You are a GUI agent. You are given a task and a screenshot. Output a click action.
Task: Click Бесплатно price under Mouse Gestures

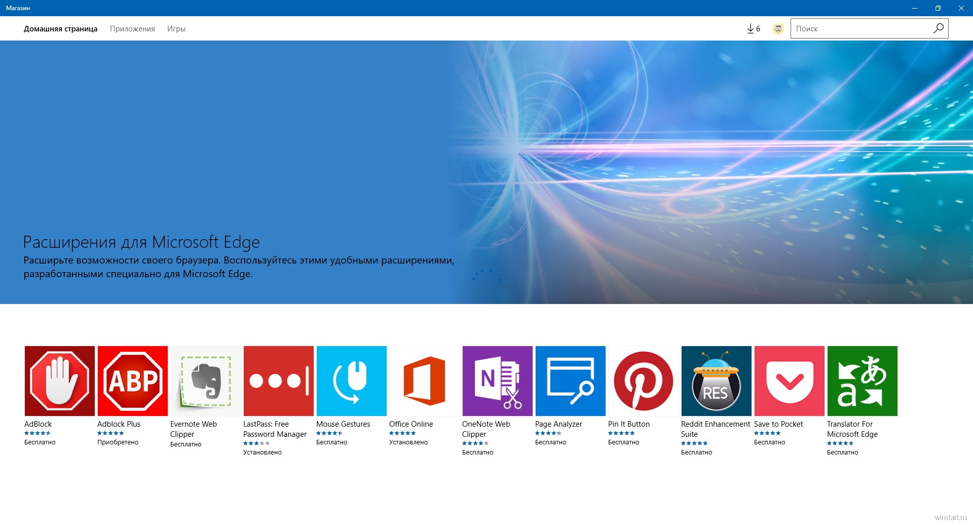(x=332, y=442)
